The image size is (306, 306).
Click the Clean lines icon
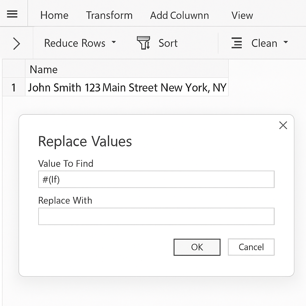point(237,43)
